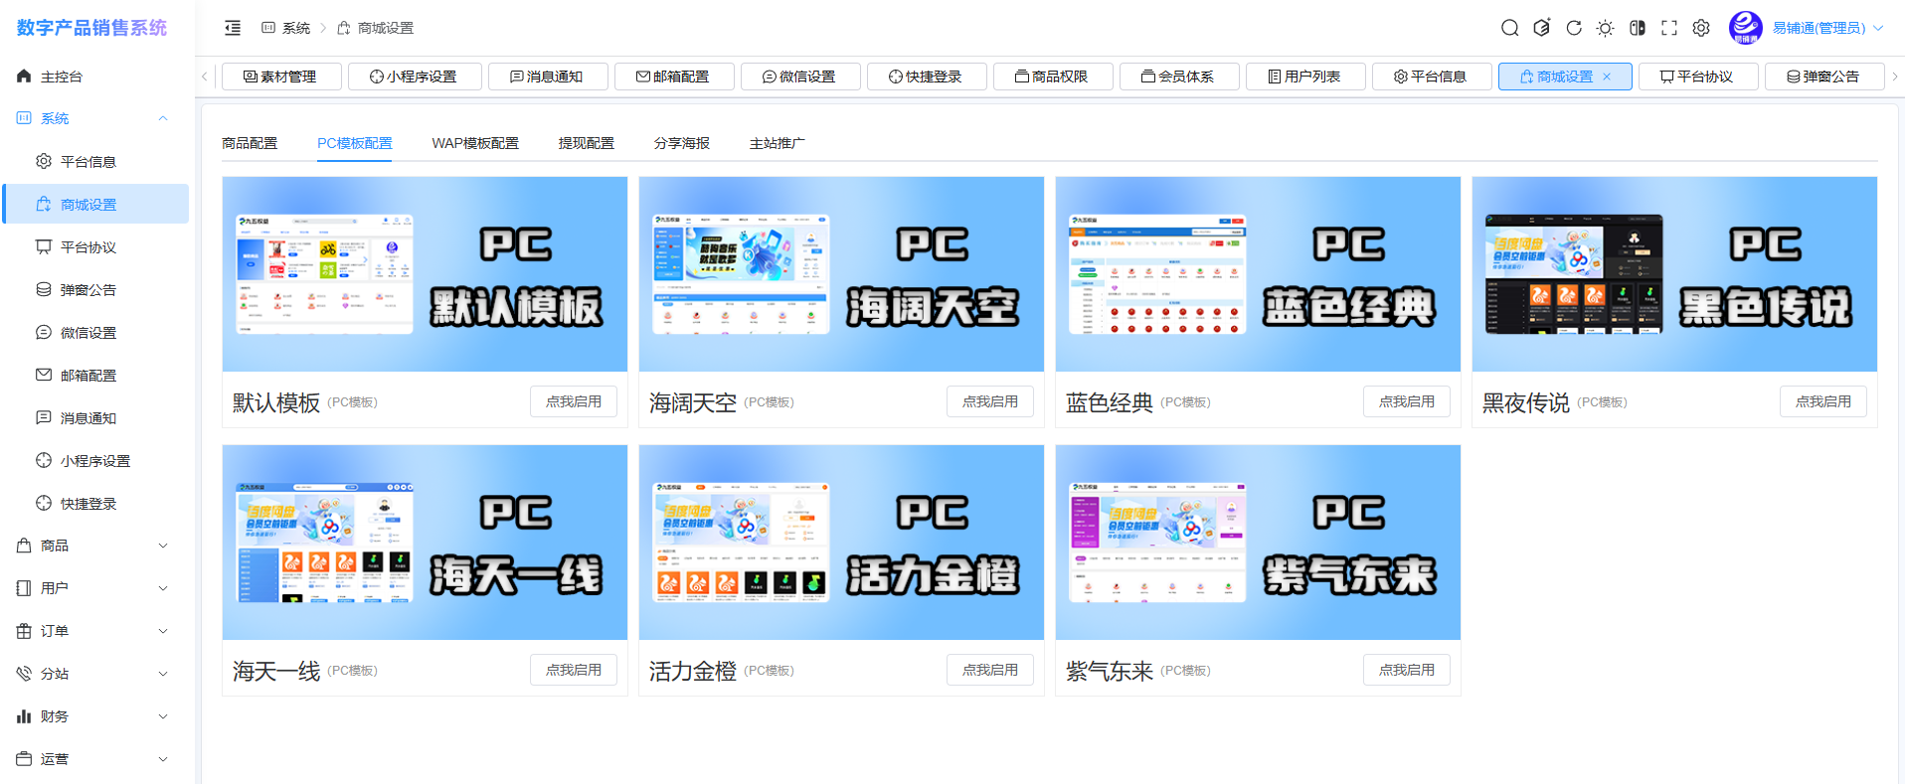Close the 商城设置 page tab
Viewport: 1905px width, 784px height.
[x=1607, y=77]
